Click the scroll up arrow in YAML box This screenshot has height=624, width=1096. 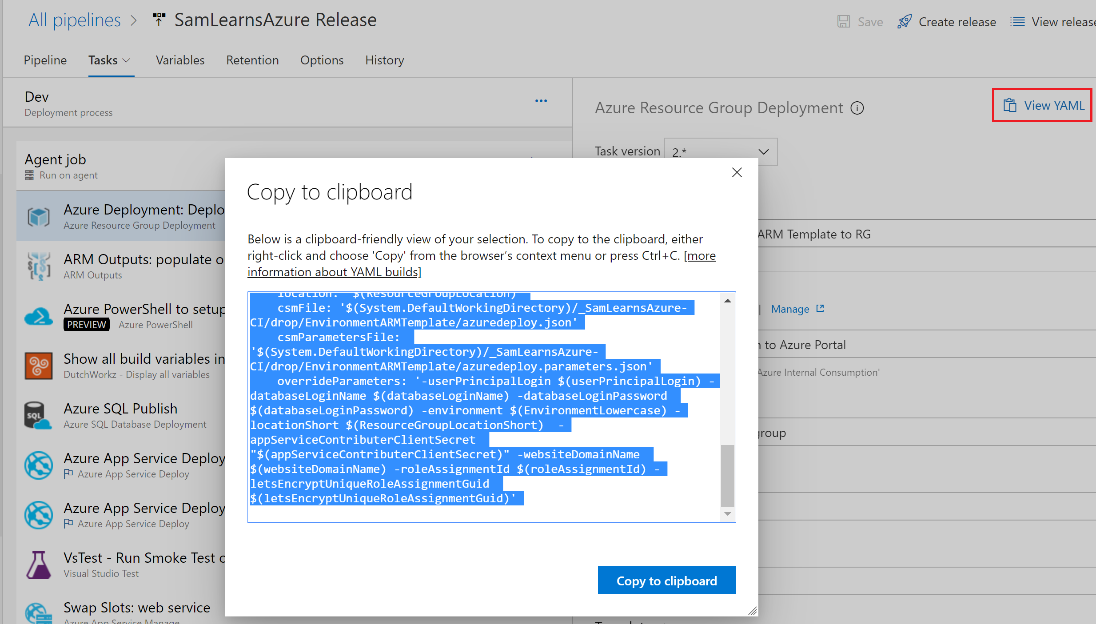727,301
